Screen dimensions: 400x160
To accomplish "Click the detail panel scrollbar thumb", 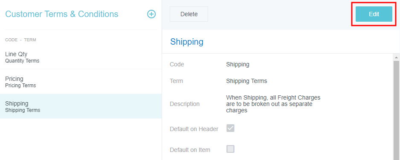I will click(x=396, y=110).
